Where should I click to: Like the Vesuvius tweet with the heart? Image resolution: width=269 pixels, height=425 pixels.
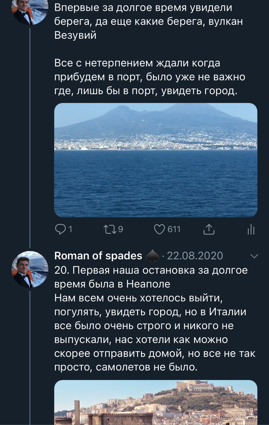[159, 229]
